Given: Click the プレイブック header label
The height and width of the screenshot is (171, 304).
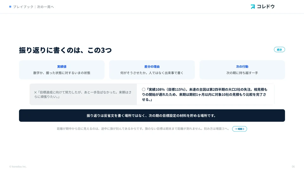Looking at the screenshot, I should [x=23, y=7].
